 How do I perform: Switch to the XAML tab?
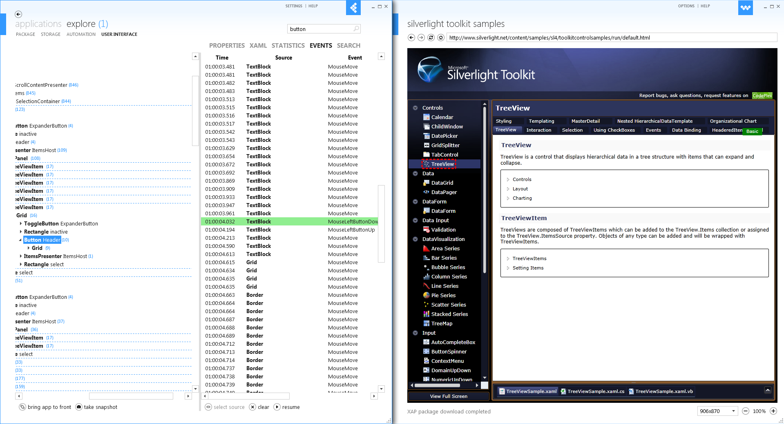[258, 45]
